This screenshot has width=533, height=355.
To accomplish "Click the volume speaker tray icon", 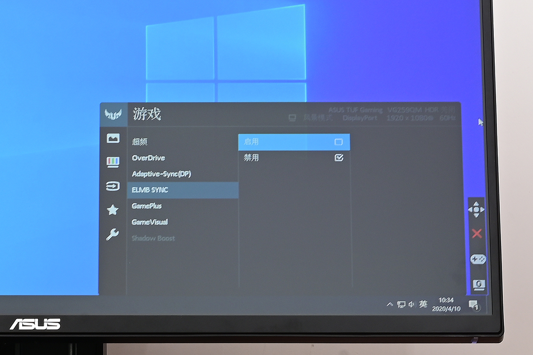I will click(412, 304).
